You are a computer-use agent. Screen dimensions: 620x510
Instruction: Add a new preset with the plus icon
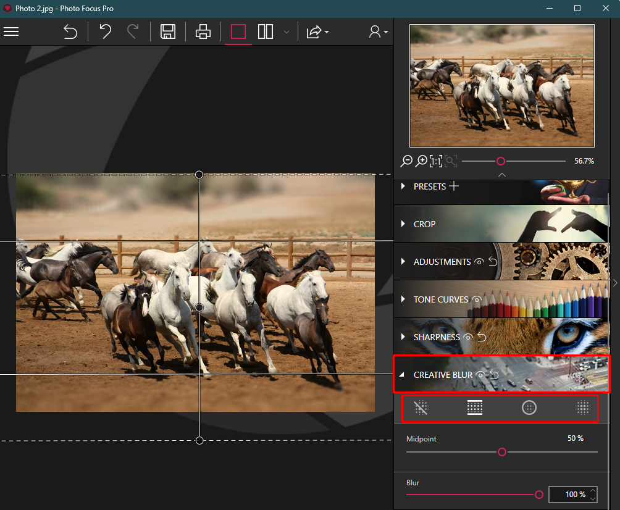pos(454,186)
